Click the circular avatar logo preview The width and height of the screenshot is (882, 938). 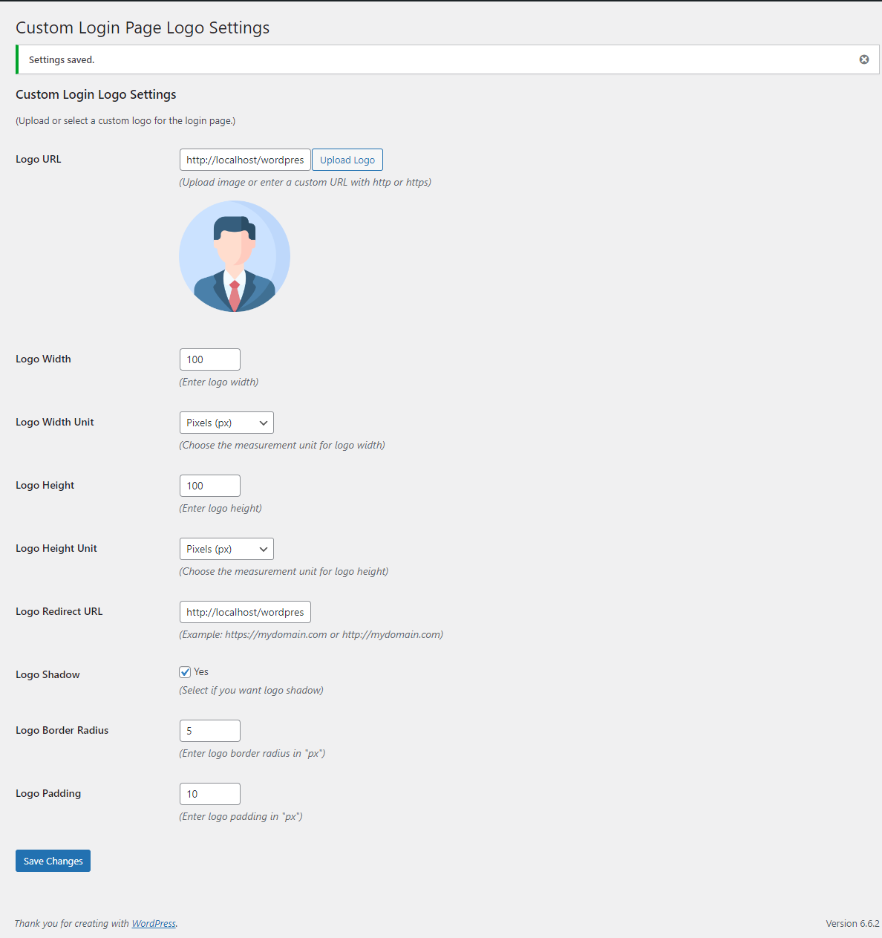[x=235, y=256]
